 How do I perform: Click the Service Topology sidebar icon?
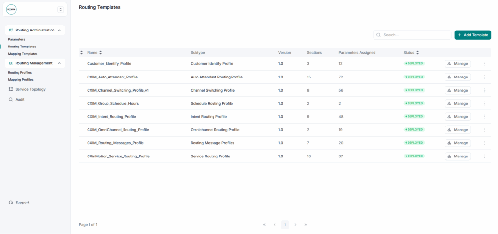tap(11, 89)
